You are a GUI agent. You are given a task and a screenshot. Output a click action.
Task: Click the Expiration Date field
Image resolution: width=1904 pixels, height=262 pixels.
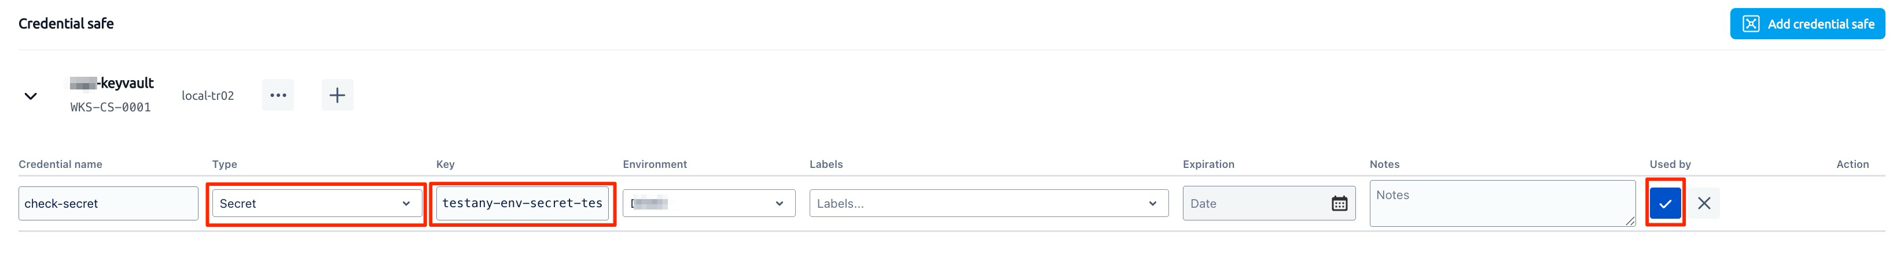(1269, 204)
